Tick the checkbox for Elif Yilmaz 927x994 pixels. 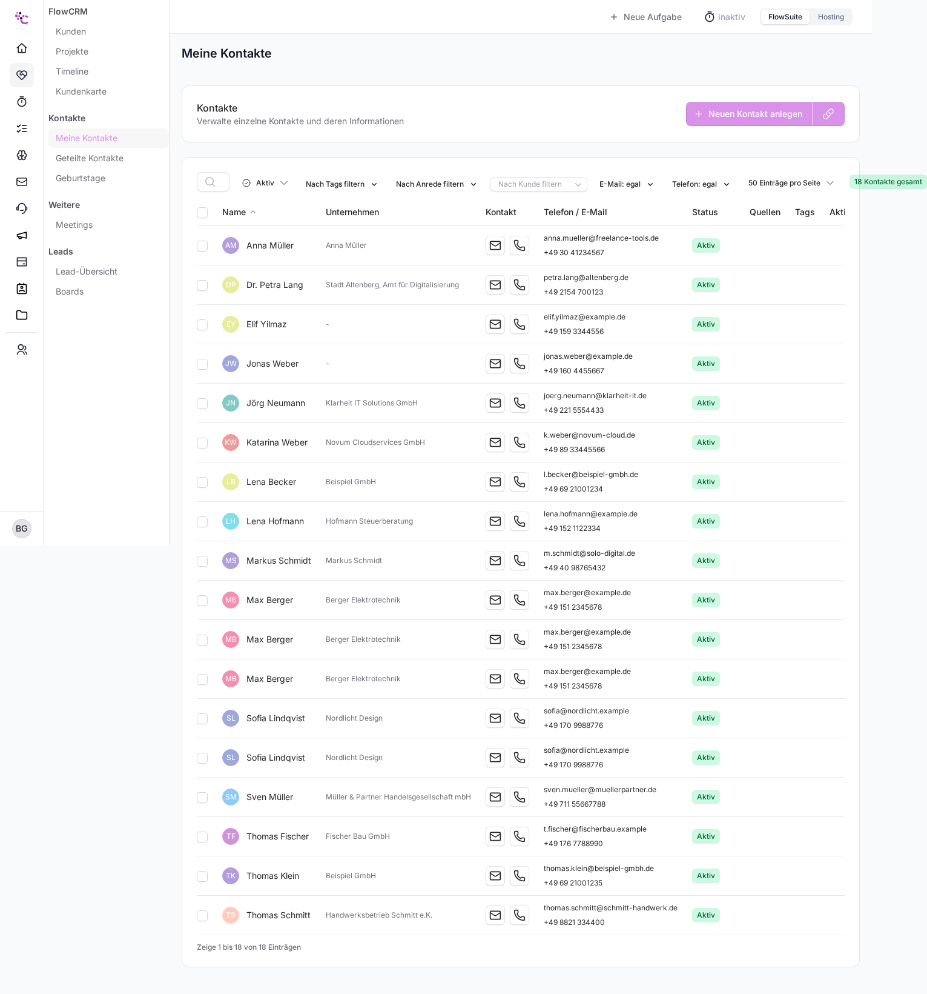point(202,325)
